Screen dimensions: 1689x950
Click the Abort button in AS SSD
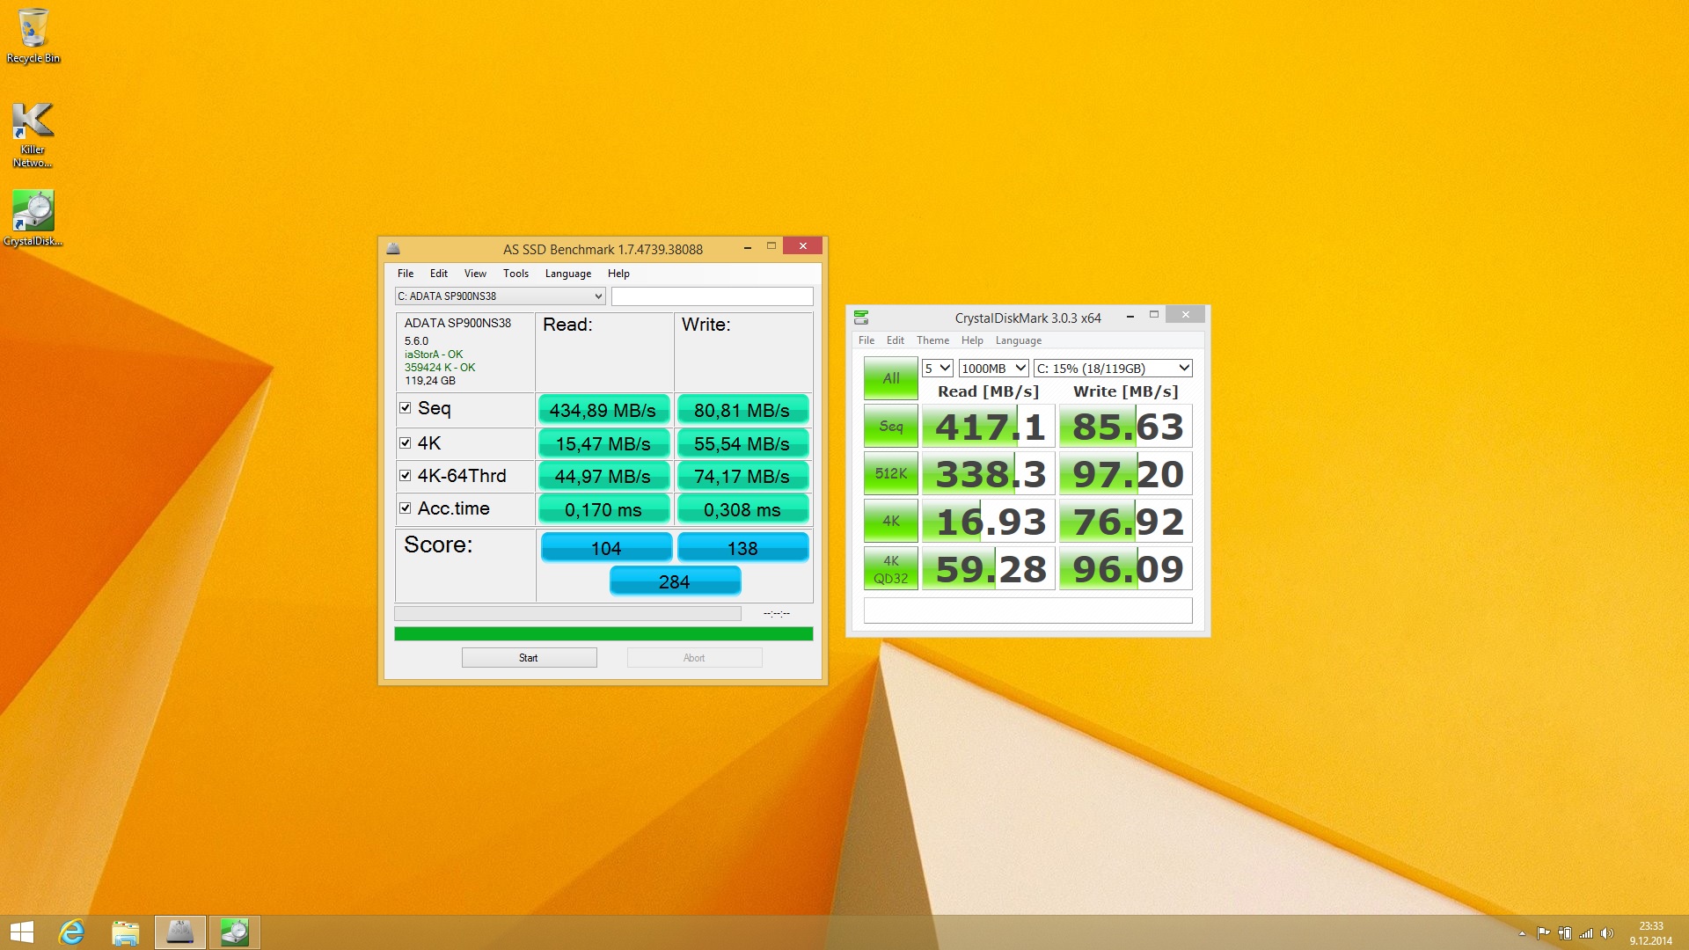point(694,658)
